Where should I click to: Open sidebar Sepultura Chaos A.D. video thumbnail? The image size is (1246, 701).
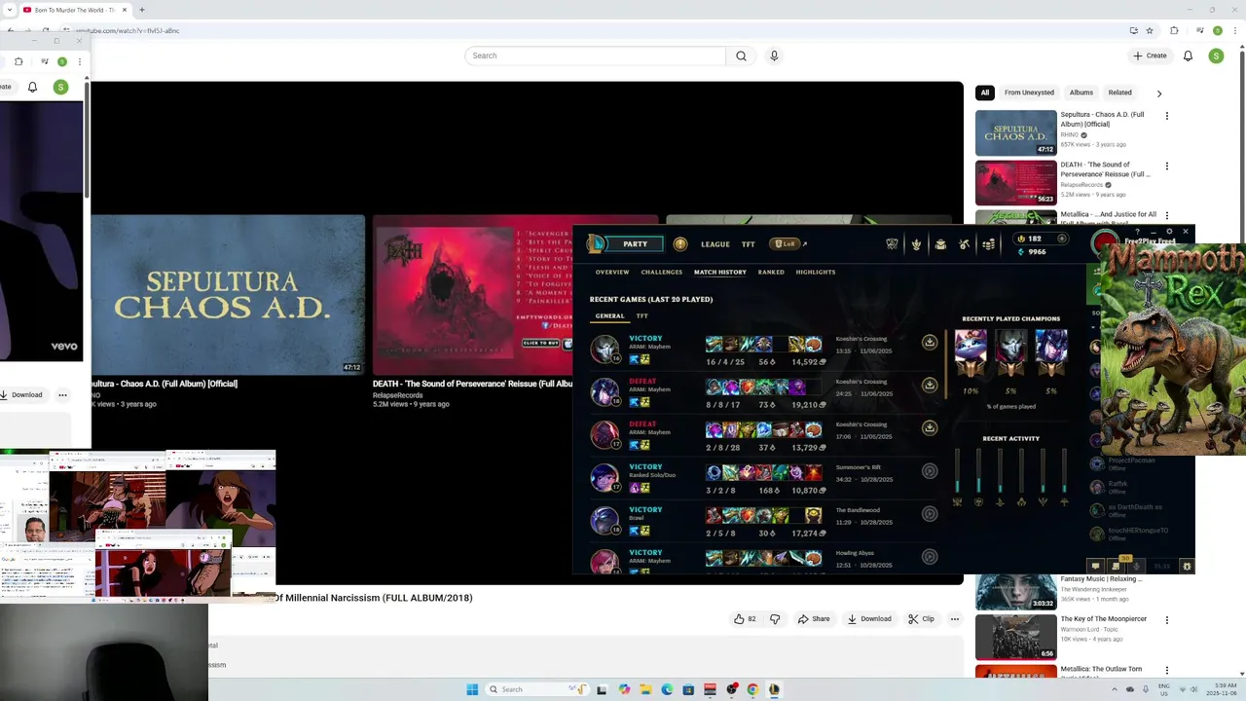1016,132
